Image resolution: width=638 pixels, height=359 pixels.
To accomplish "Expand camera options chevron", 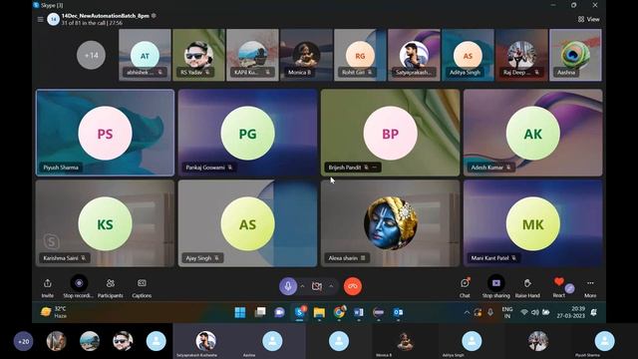I will [x=331, y=286].
